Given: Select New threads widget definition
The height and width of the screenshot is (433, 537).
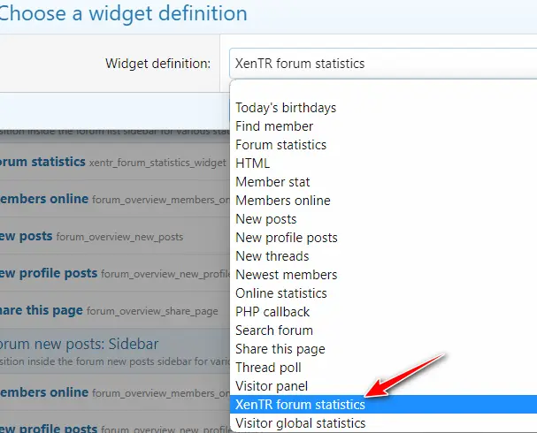Looking at the screenshot, I should (x=272, y=256).
